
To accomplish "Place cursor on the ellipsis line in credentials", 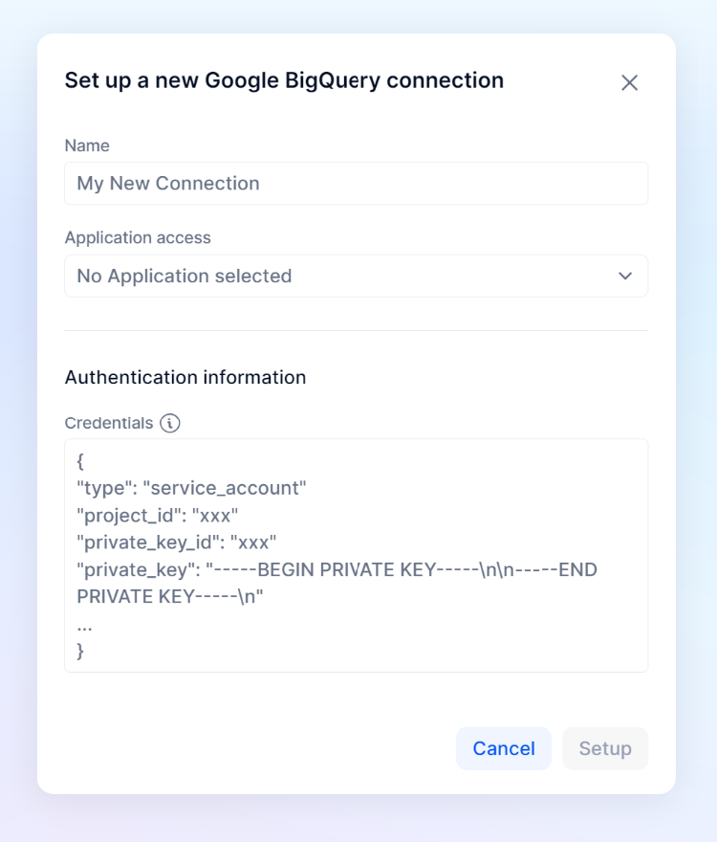I will click(x=85, y=626).
